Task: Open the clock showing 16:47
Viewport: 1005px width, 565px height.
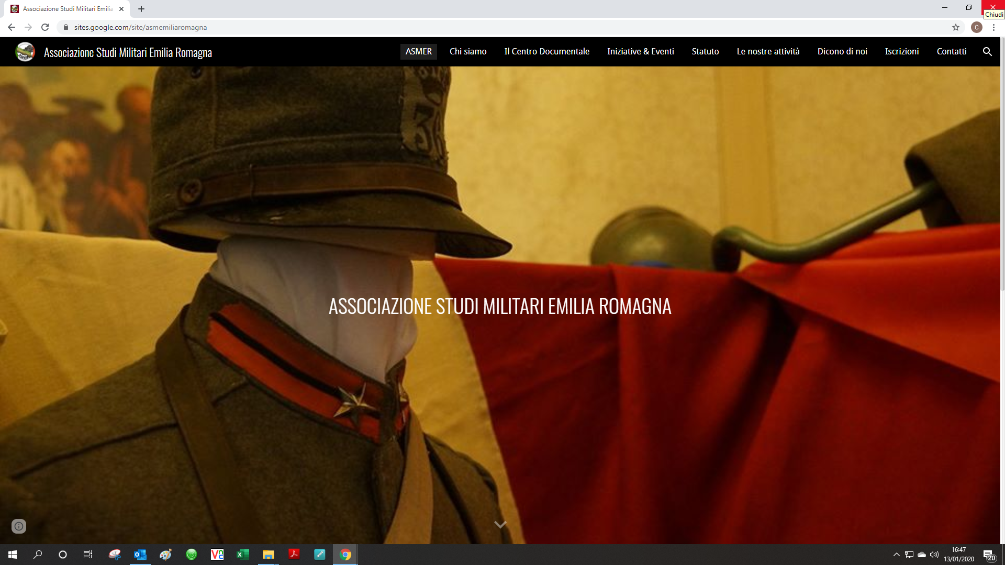Action: coord(959,555)
